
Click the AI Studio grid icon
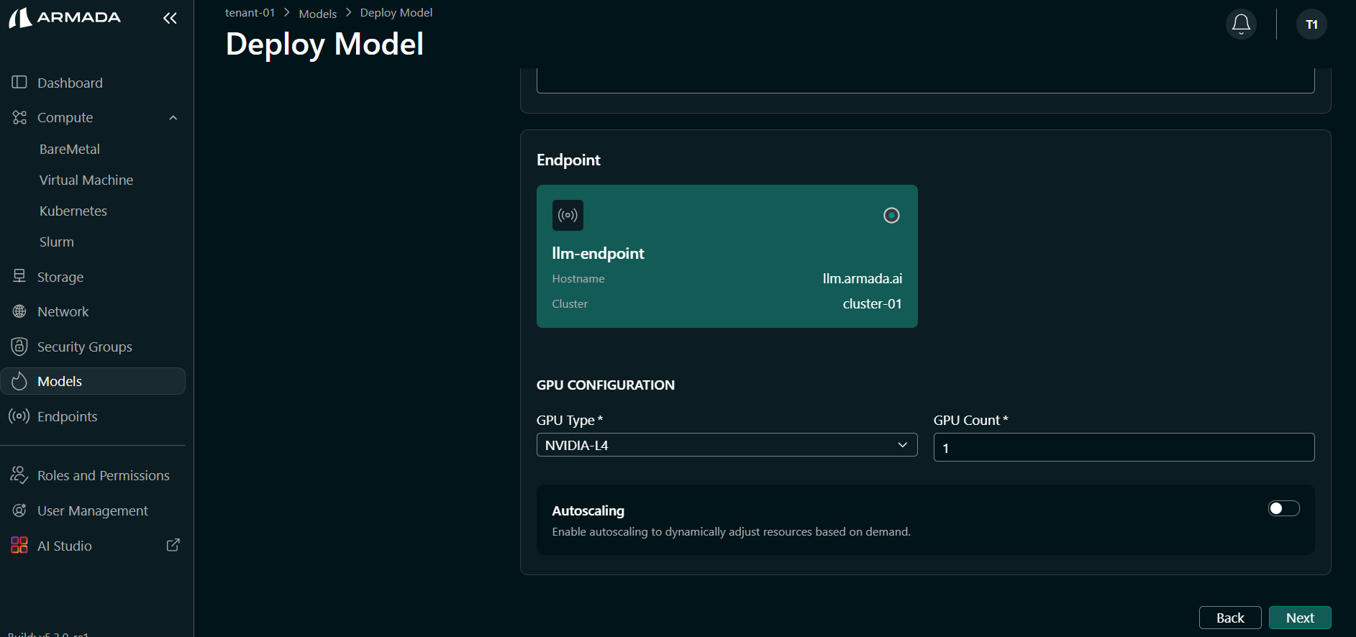pyautogui.click(x=19, y=545)
